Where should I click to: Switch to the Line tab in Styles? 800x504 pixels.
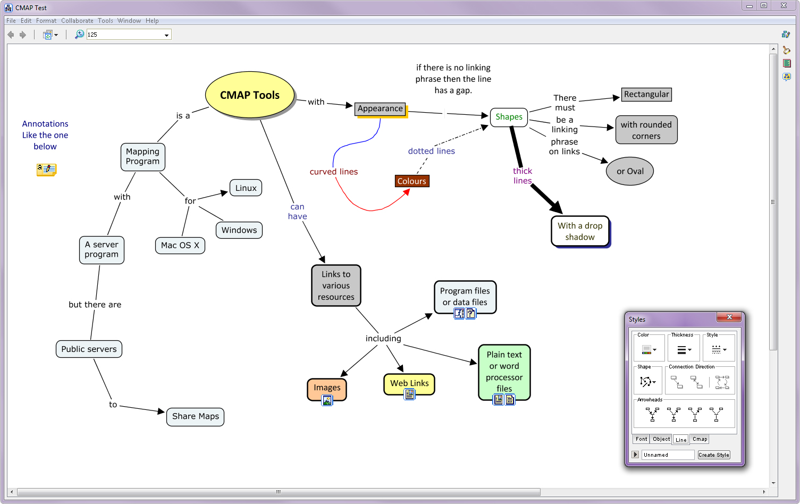click(x=681, y=440)
